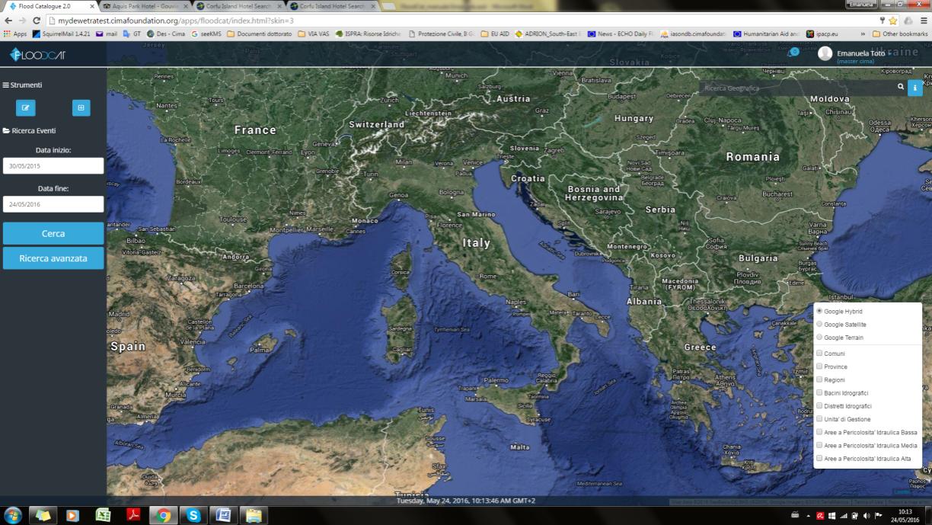Open the seeKMS bookmark
This screenshot has width=932, height=525.
207,34
